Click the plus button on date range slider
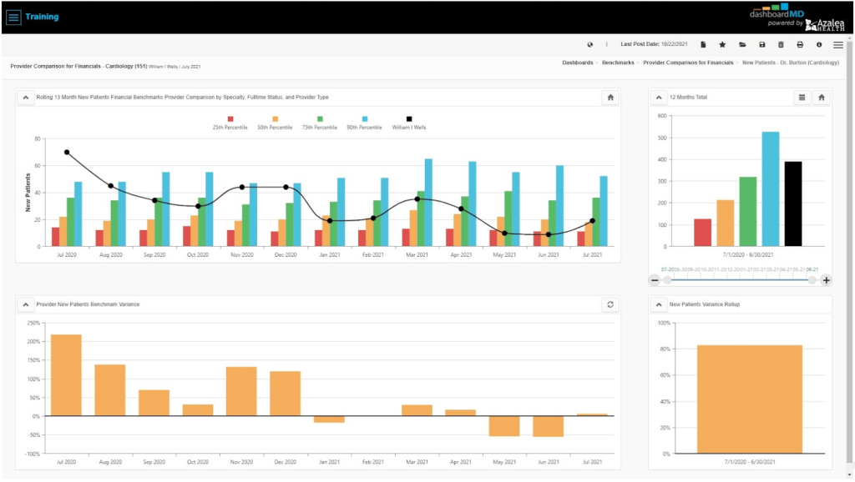This screenshot has width=855, height=482. point(827,280)
